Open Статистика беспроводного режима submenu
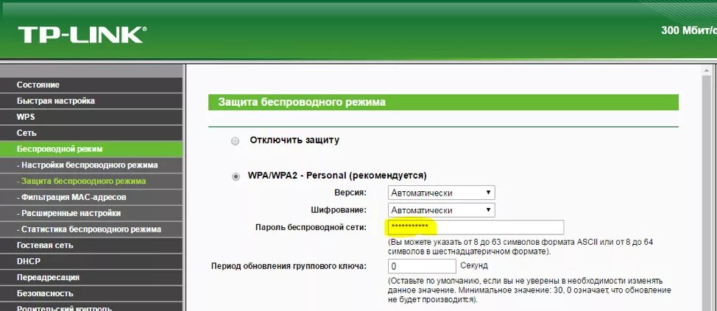The image size is (717, 311). point(91,229)
